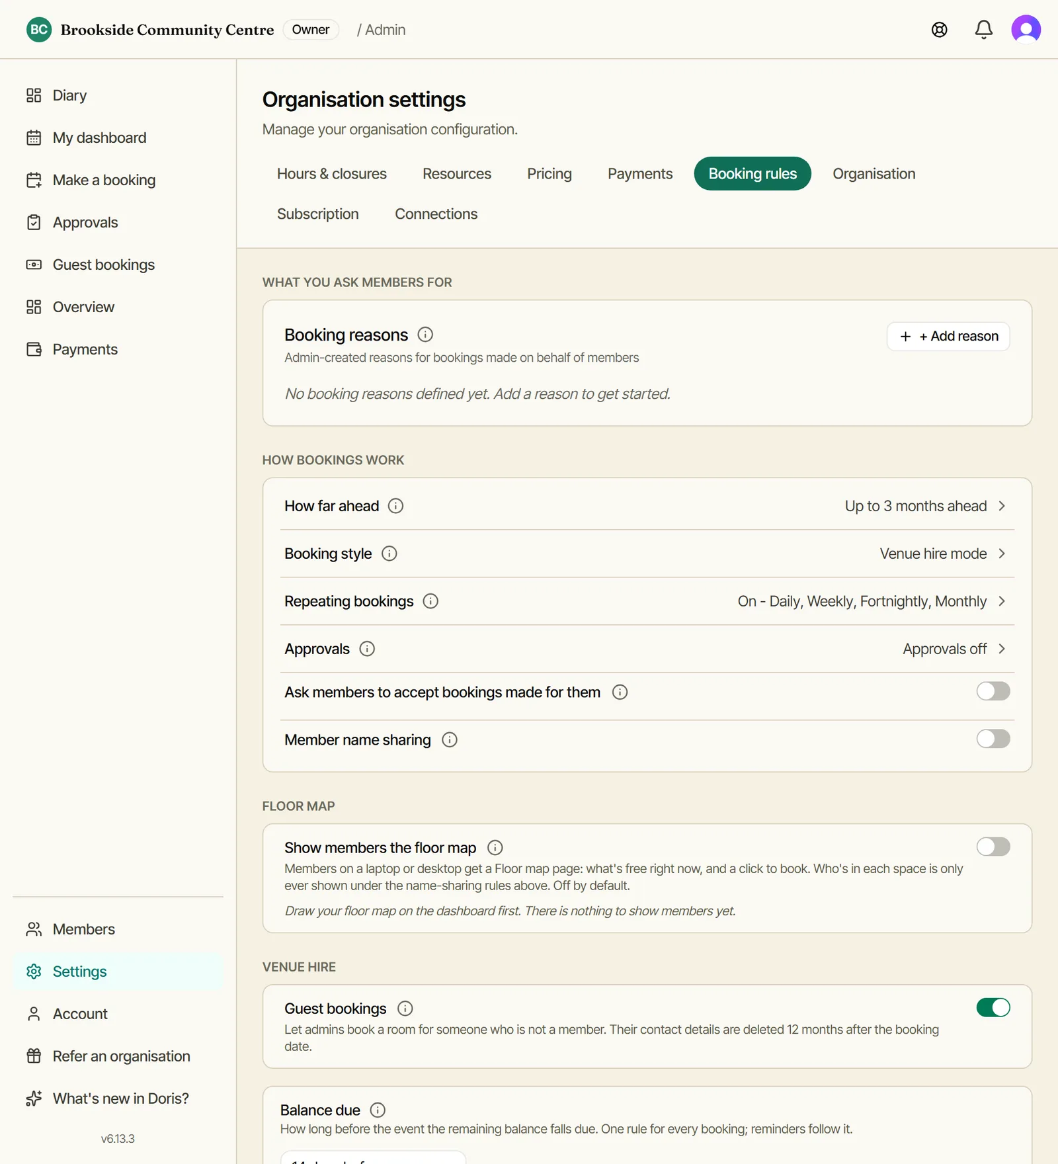Click the Owner role badge

click(311, 30)
